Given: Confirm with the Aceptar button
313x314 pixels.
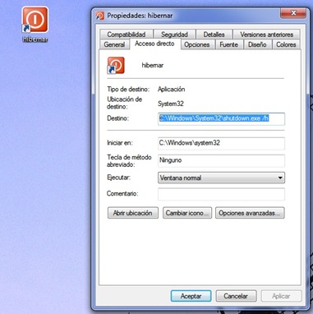Looking at the screenshot, I should coord(191,296).
